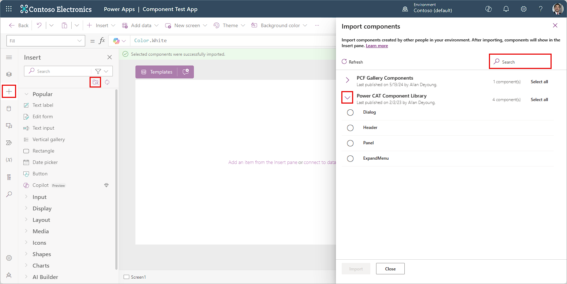Viewport: 567px width, 284px height.
Task: Open the New screen menu
Action: pos(186,25)
